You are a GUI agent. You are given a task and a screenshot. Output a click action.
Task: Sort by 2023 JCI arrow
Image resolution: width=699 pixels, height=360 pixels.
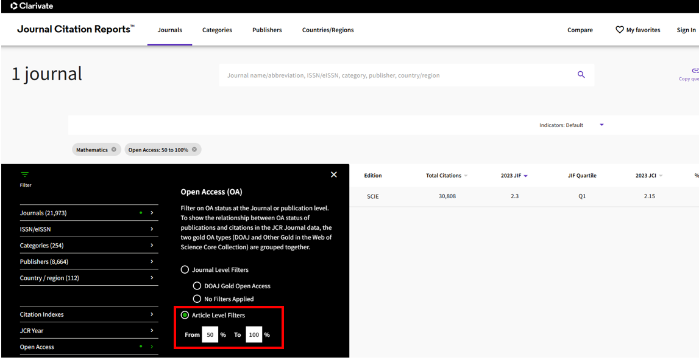661,176
